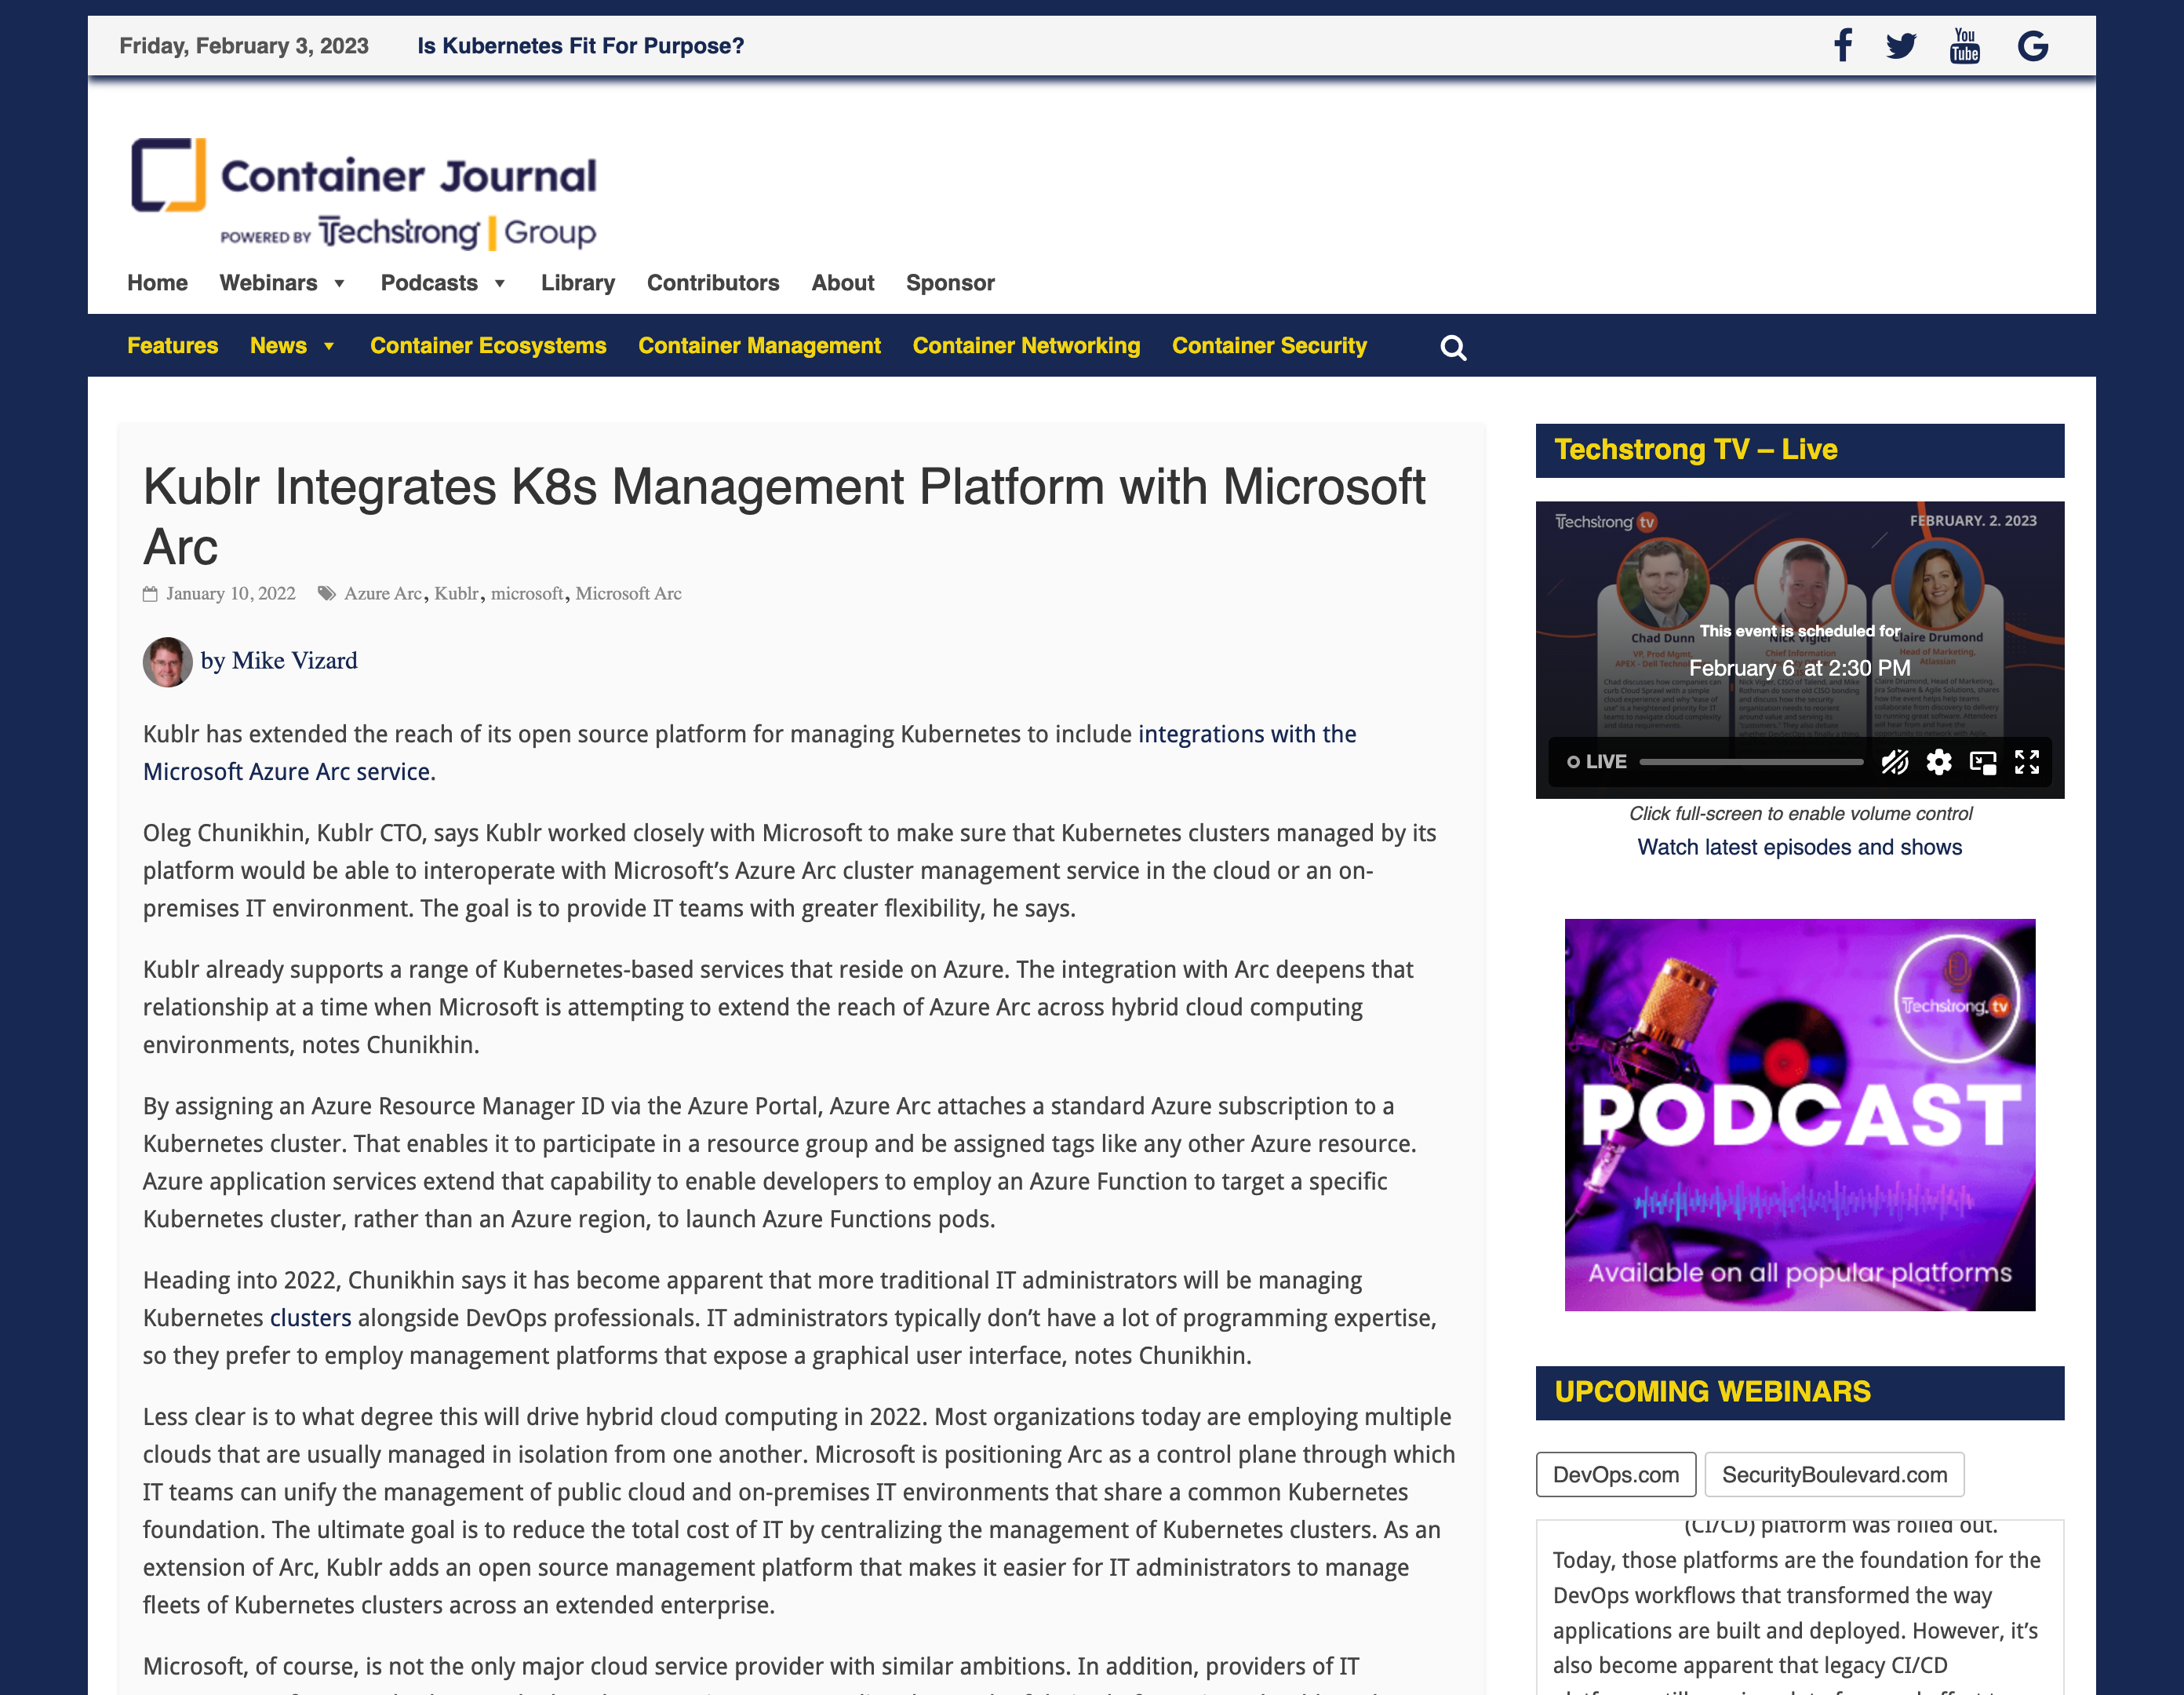Screen dimensions: 2184x1695
Task: Click the video player progress bar
Action: (1752, 763)
